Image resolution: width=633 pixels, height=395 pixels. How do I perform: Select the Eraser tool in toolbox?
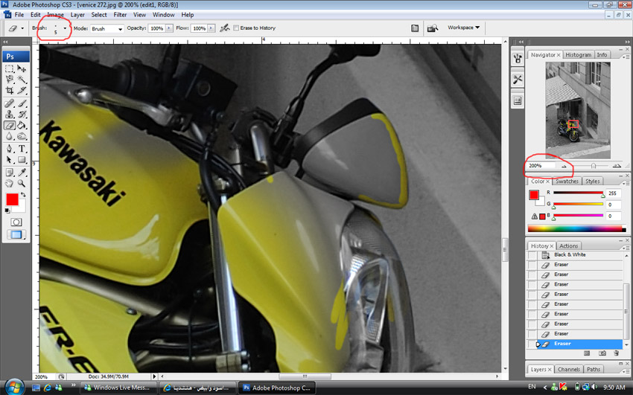[x=10, y=126]
